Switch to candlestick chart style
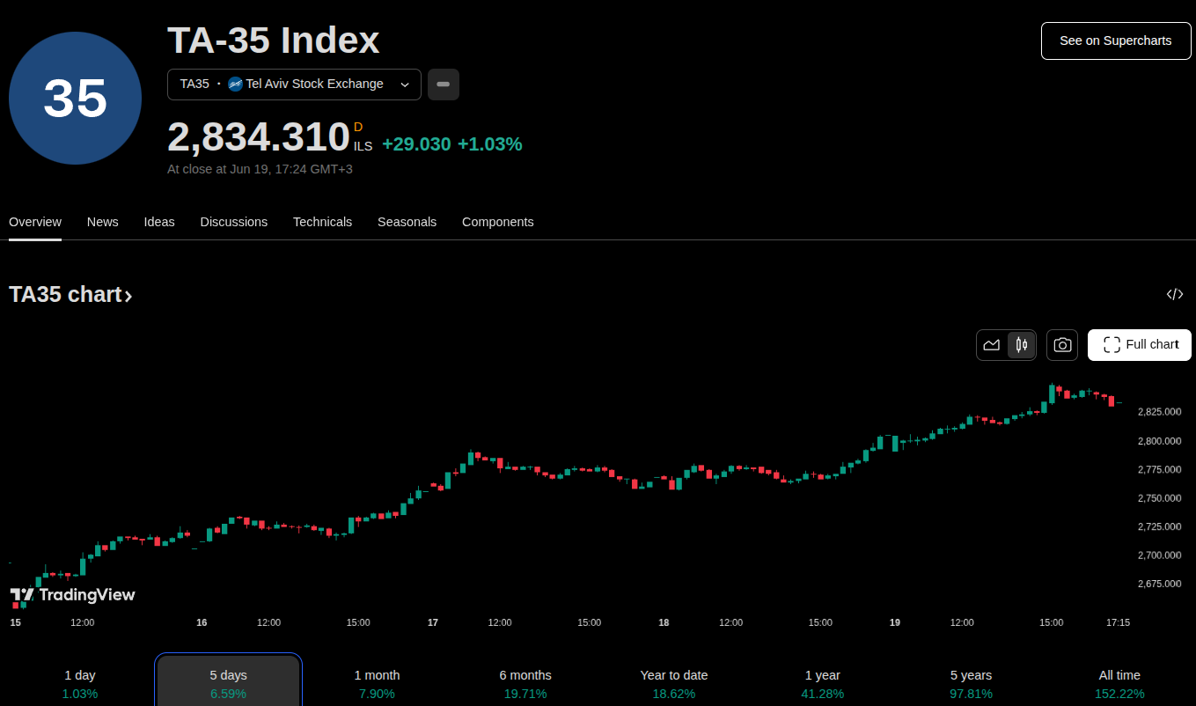Image resolution: width=1196 pixels, height=706 pixels. tap(1021, 345)
